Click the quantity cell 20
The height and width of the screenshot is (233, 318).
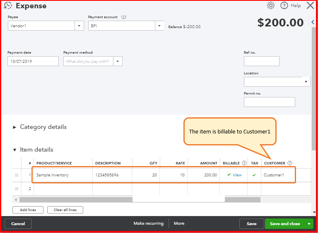tap(146, 175)
